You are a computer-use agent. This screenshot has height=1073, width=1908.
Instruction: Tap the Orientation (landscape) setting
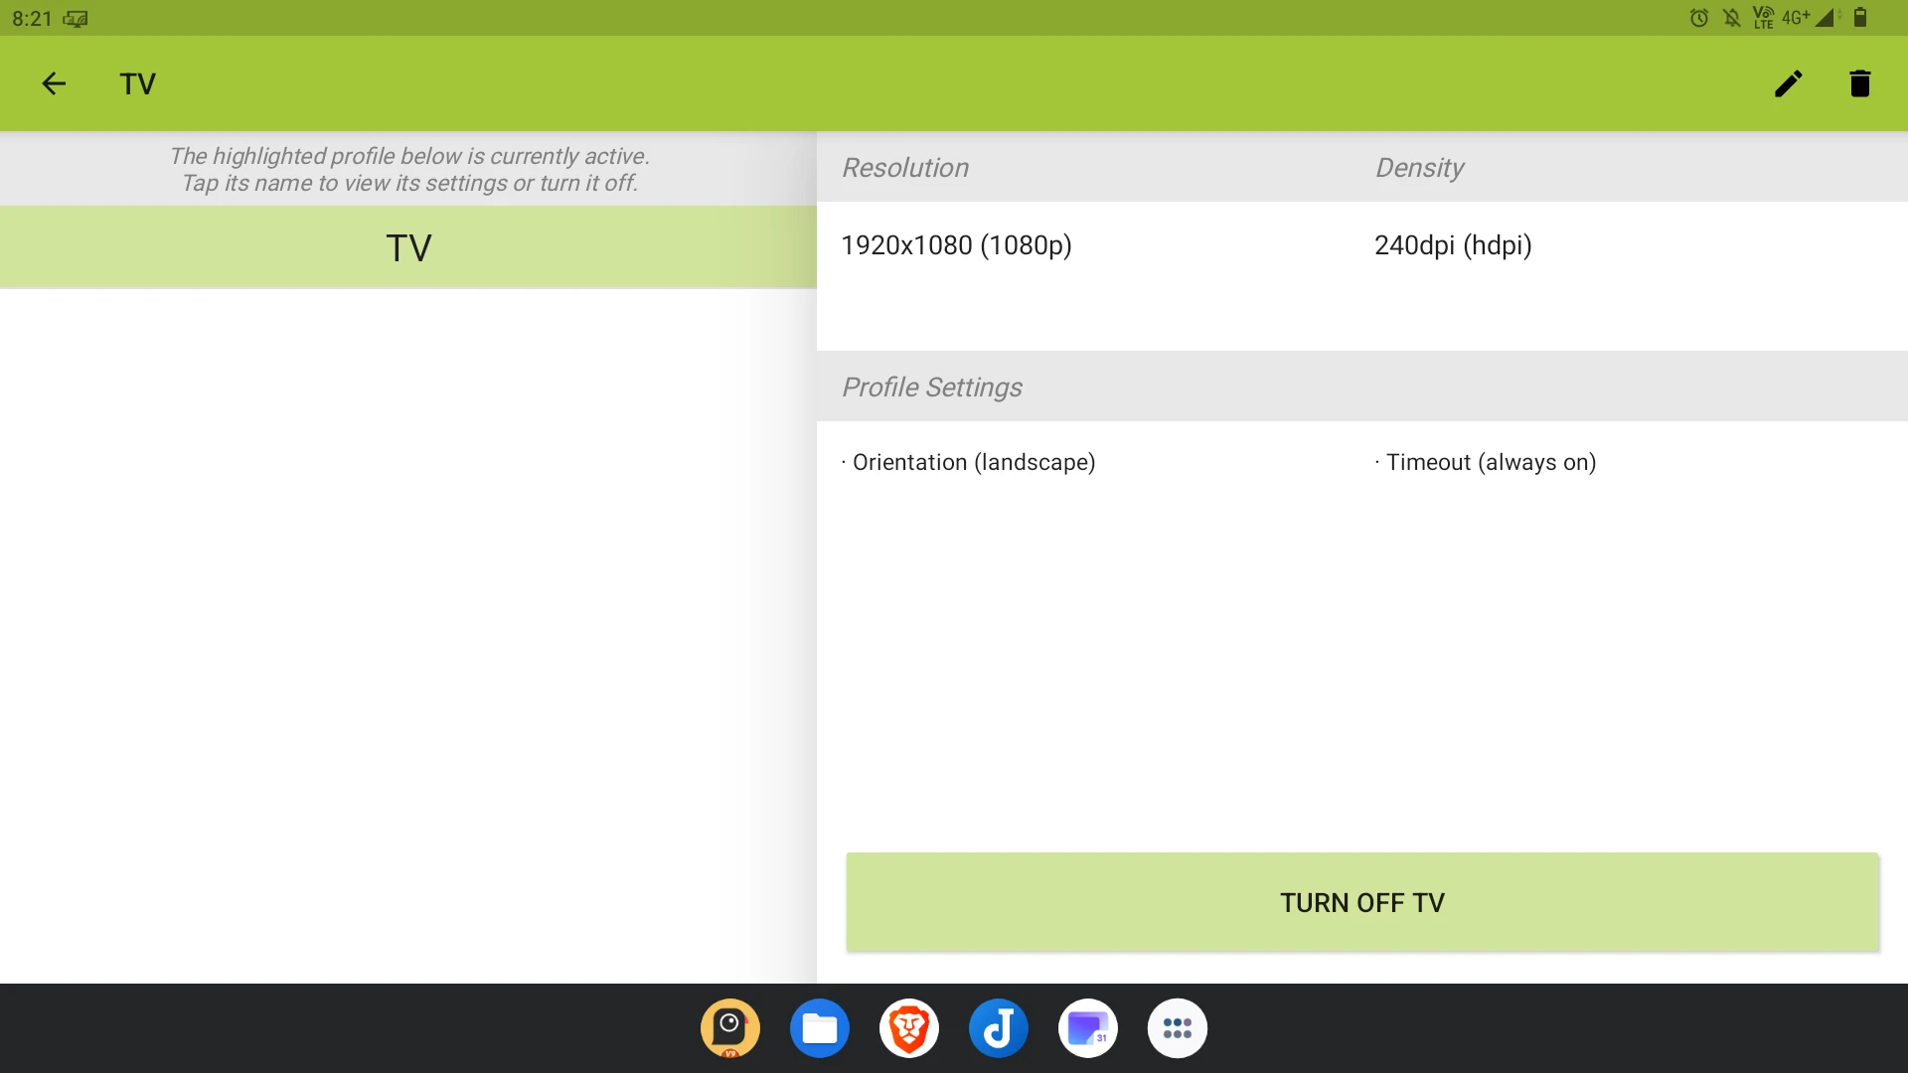click(x=972, y=462)
